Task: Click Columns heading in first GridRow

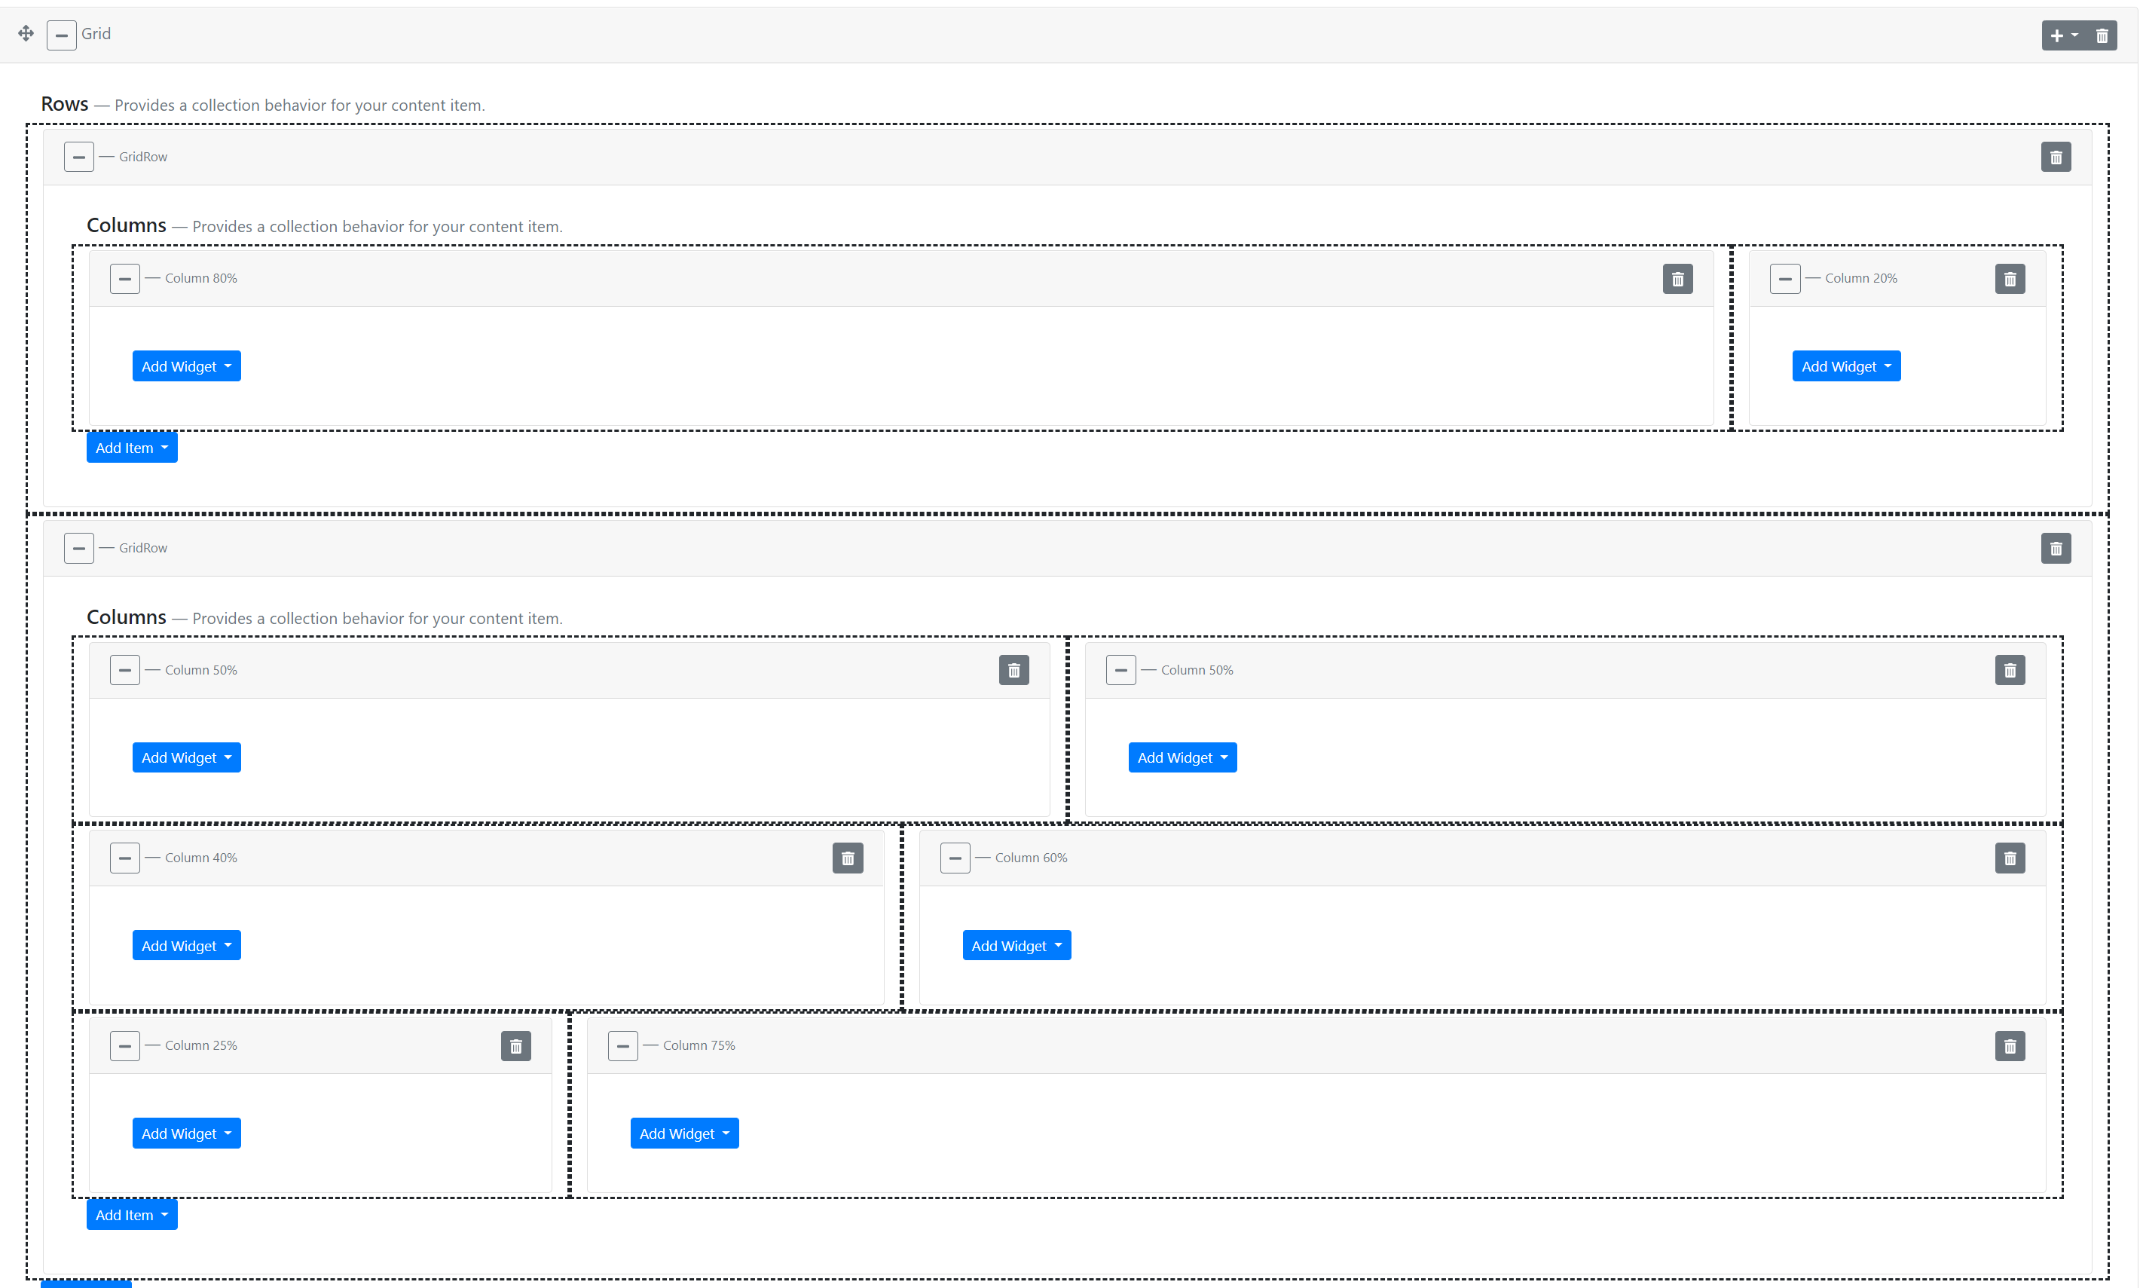Action: pos(127,225)
